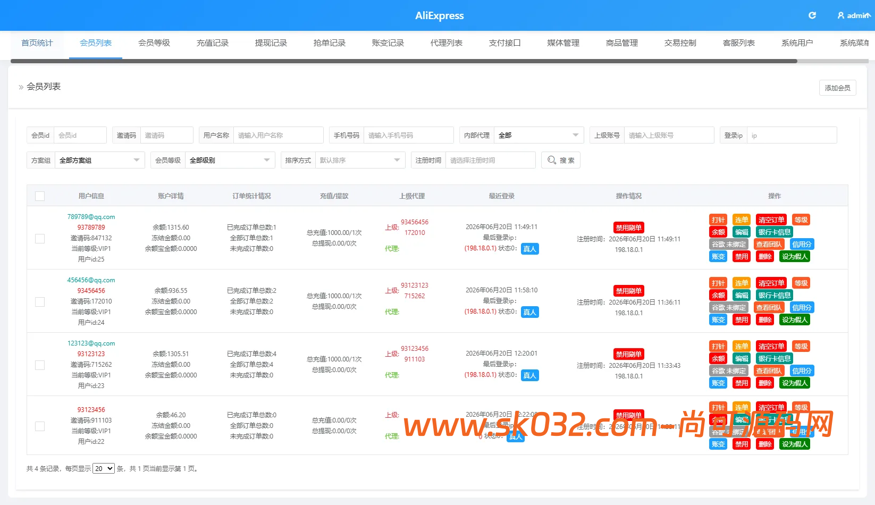Check the box for user 93123456 with id 22
Viewport: 875px width, 505px height.
(40, 426)
